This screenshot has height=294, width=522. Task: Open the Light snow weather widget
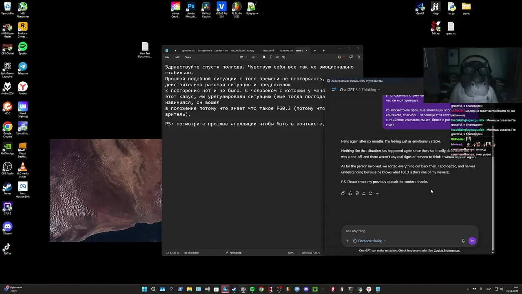(12, 289)
